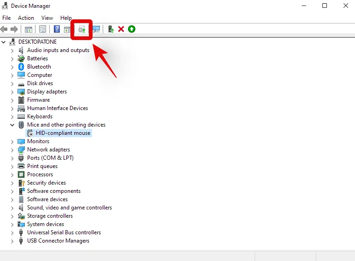This screenshot has width=355, height=261.
Task: Expand the Computer category chevron
Action: 12,75
